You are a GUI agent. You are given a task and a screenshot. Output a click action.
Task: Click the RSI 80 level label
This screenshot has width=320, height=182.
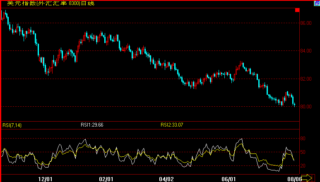pos(303,139)
